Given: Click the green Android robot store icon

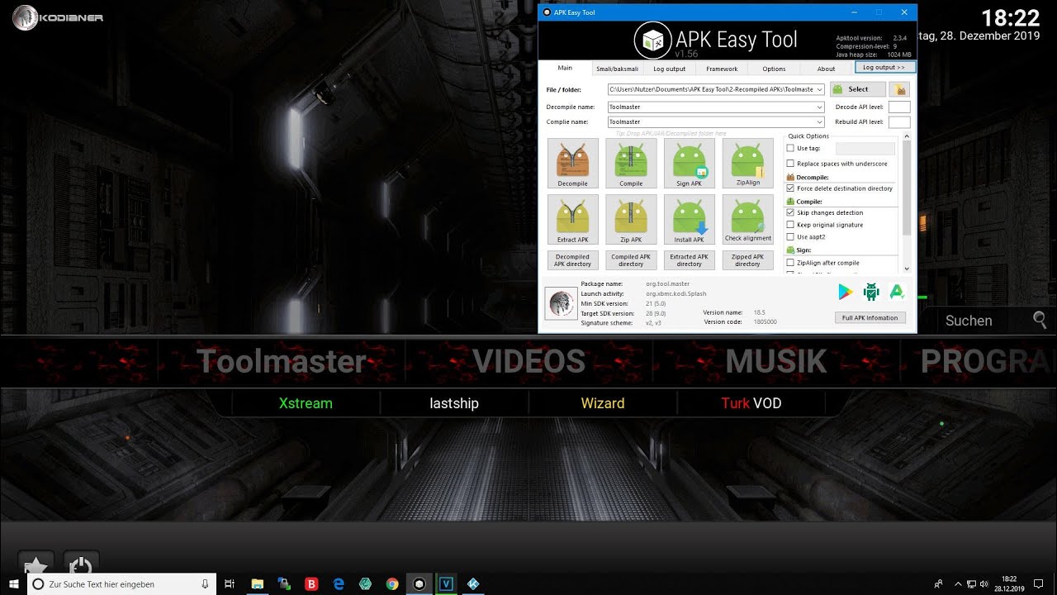Looking at the screenshot, I should click(x=871, y=291).
